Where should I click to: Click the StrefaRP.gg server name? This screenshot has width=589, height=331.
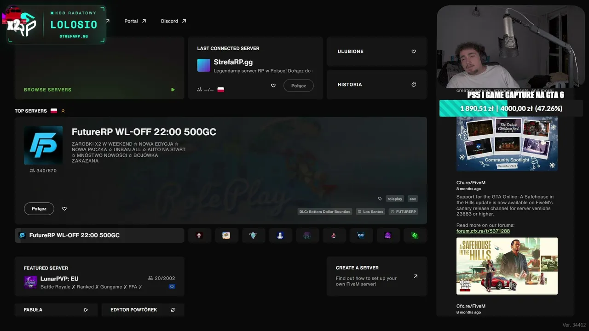[233, 62]
